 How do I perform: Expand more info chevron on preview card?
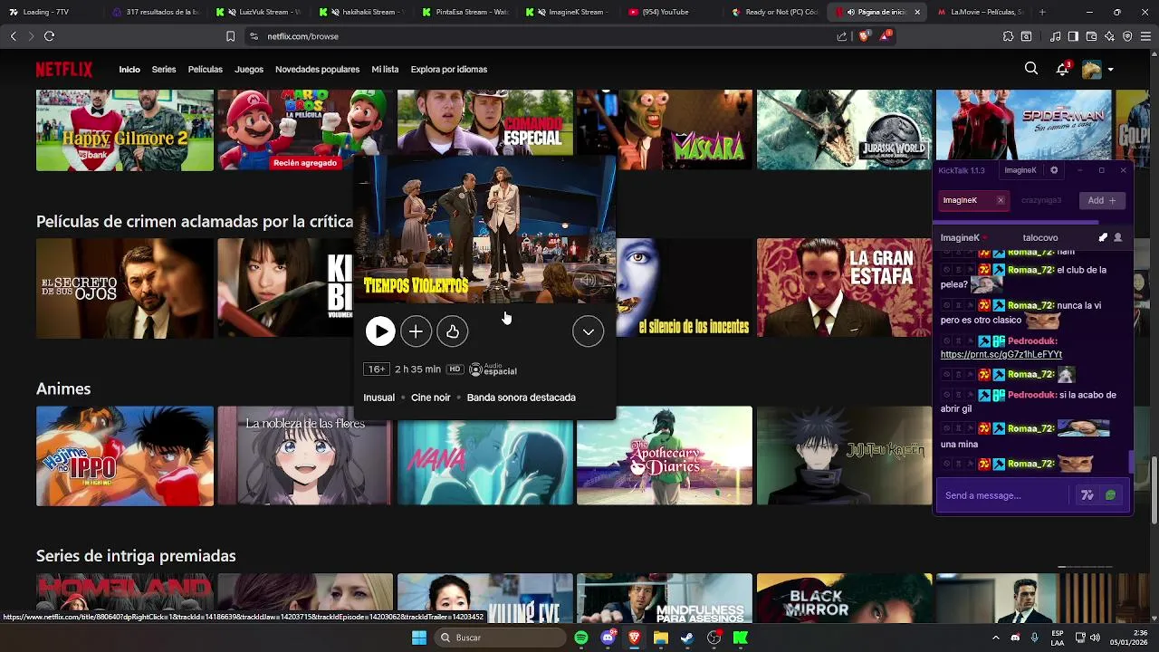click(589, 331)
